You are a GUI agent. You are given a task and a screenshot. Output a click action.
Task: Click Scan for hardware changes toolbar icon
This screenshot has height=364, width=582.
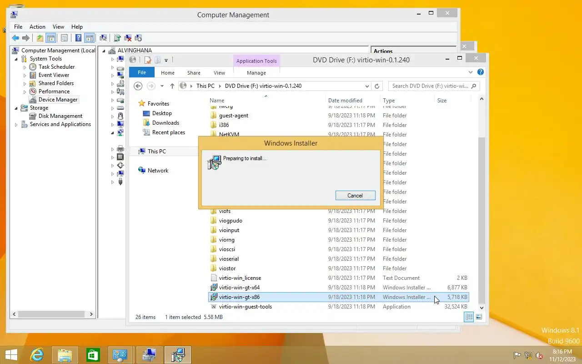tap(103, 38)
